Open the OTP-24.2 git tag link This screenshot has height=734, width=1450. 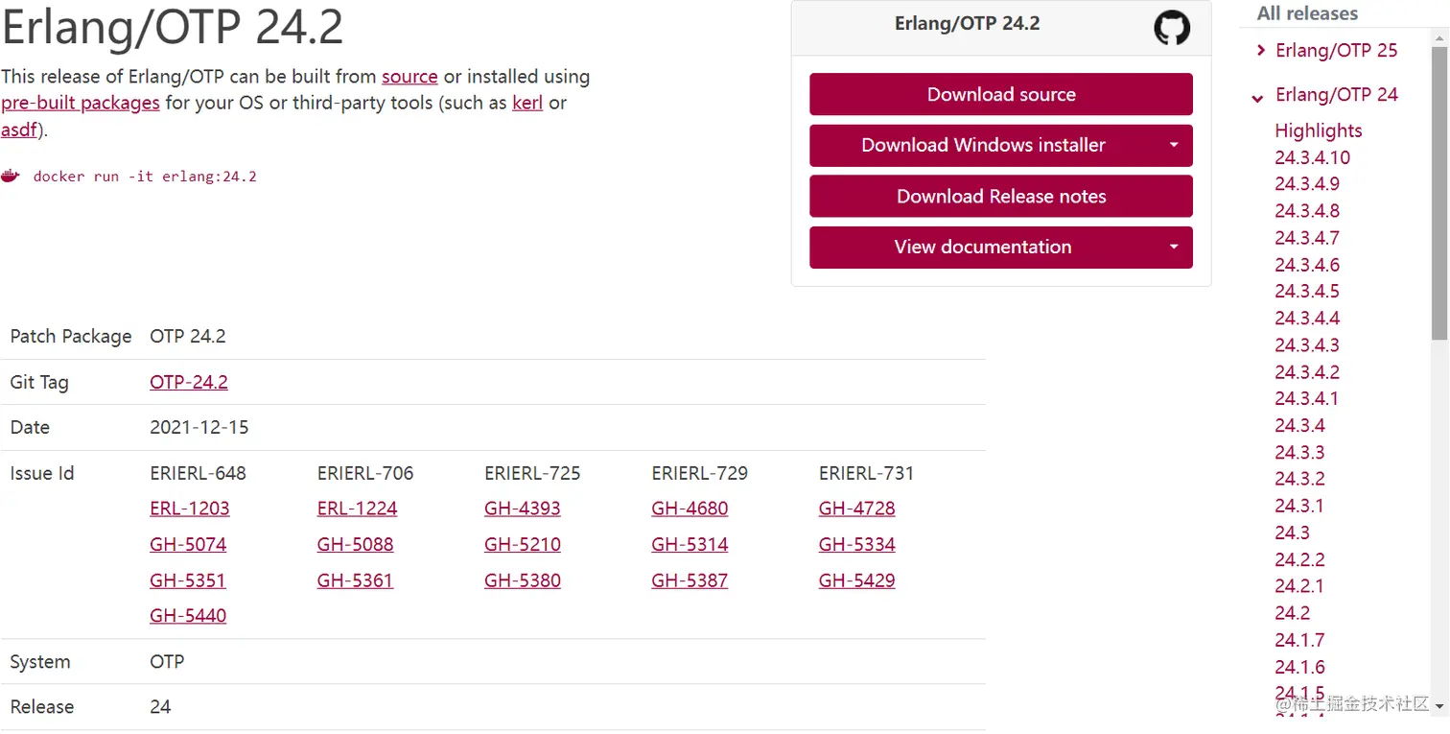point(189,382)
